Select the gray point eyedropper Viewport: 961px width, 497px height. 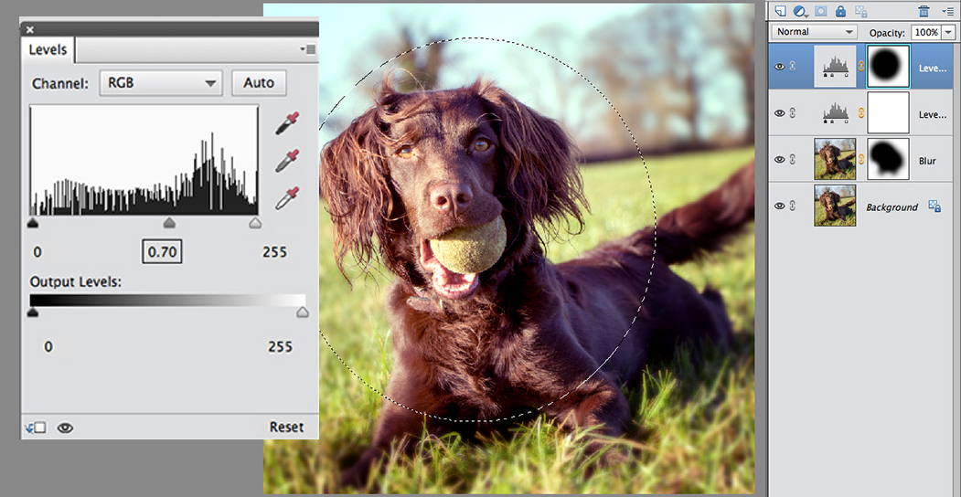[x=287, y=161]
